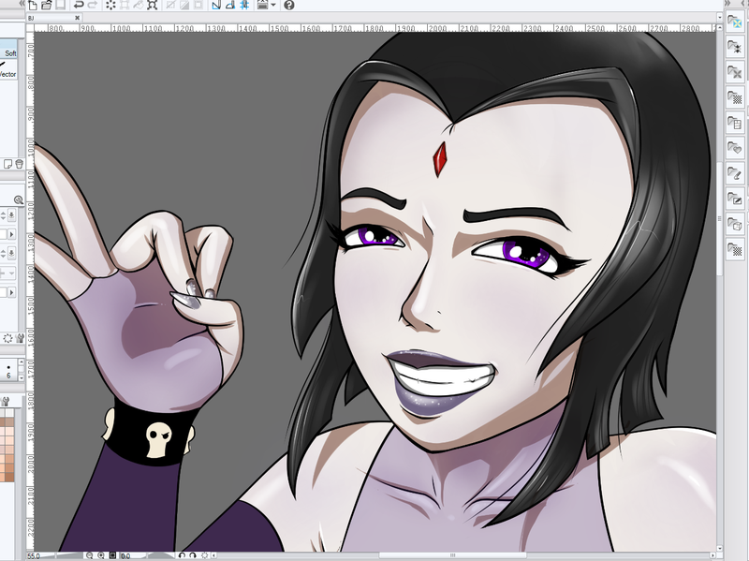749x561 pixels.
Task: Open the canvas tab list dropdown arrow
Action: click(720, 18)
